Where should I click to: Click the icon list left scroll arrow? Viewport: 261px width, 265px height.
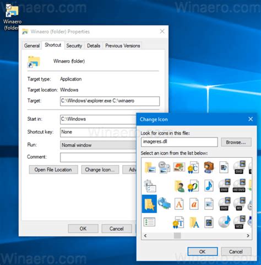145,236
